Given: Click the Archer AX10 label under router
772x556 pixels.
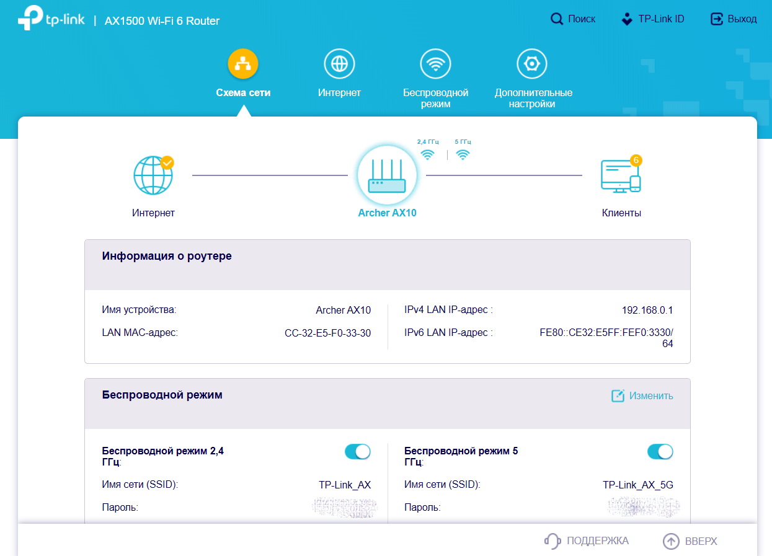Looking at the screenshot, I should (387, 213).
